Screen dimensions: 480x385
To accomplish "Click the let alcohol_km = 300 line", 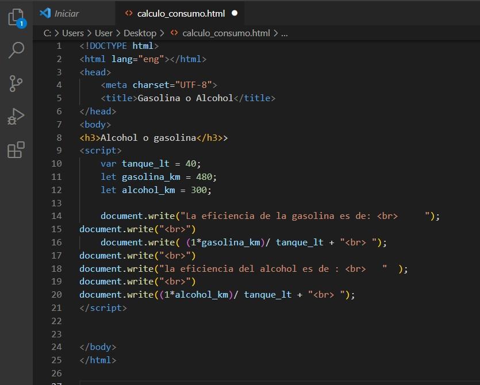I will [156, 190].
